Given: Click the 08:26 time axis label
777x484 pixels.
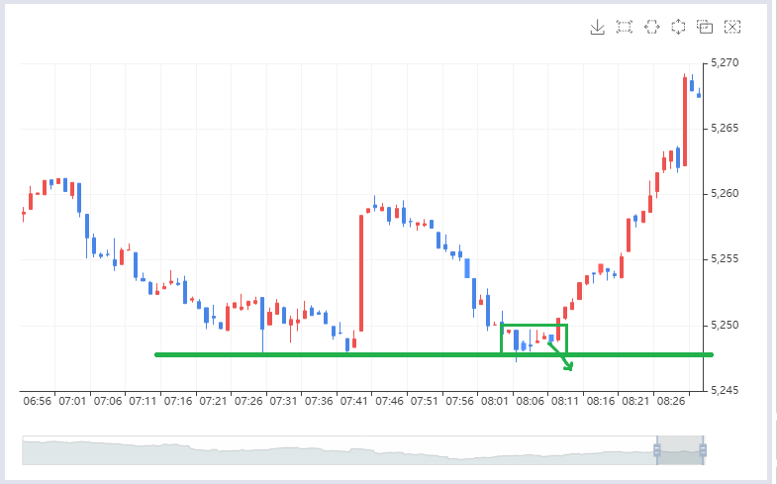Looking at the screenshot, I should click(x=670, y=401).
